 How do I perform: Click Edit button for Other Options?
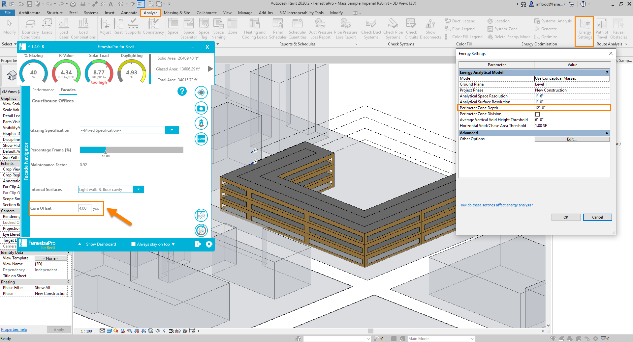(572, 139)
